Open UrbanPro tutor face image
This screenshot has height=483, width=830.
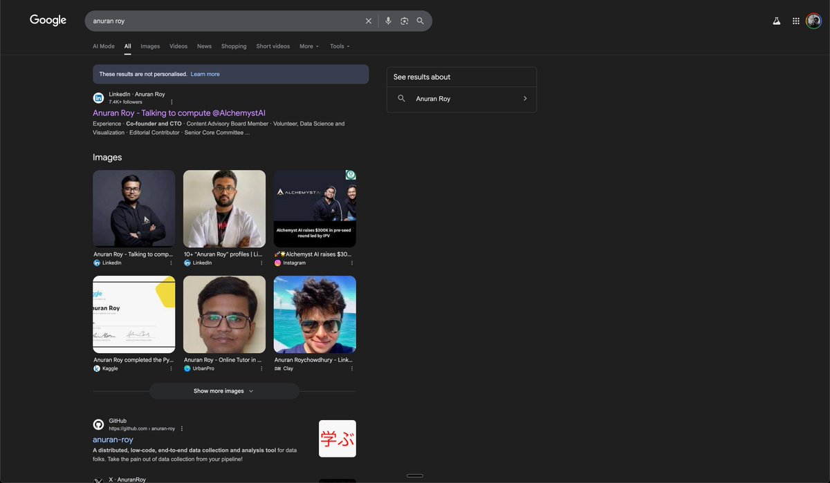(224, 314)
